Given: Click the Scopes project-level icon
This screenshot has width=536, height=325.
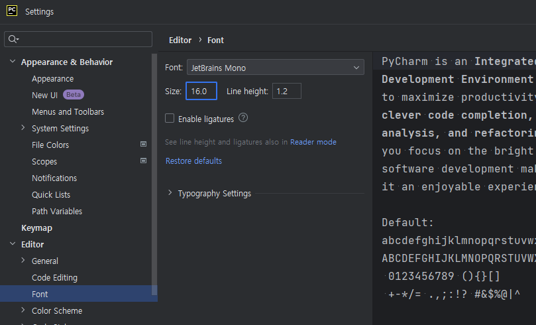Looking at the screenshot, I should pyautogui.click(x=144, y=161).
